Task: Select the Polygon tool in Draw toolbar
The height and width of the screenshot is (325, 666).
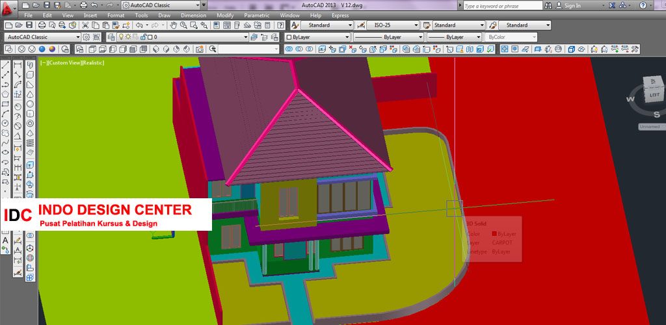Action: pos(5,94)
